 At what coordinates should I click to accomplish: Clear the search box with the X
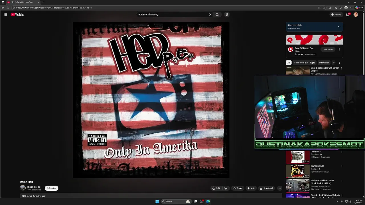coord(210,15)
